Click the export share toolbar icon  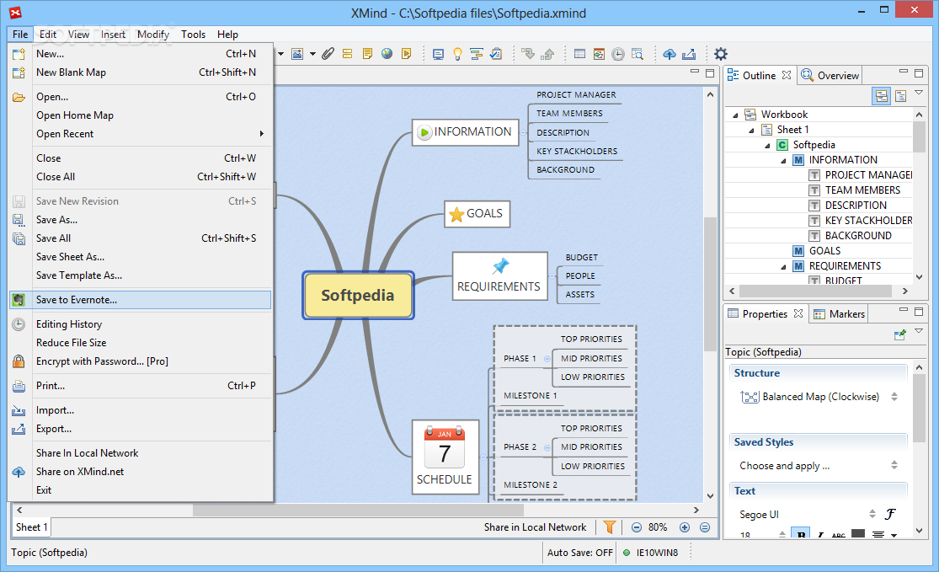689,55
